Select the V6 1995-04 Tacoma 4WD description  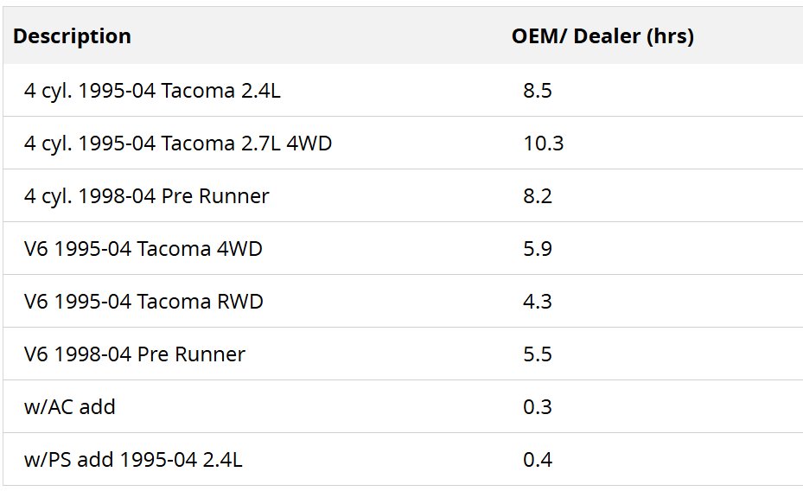coord(143,249)
